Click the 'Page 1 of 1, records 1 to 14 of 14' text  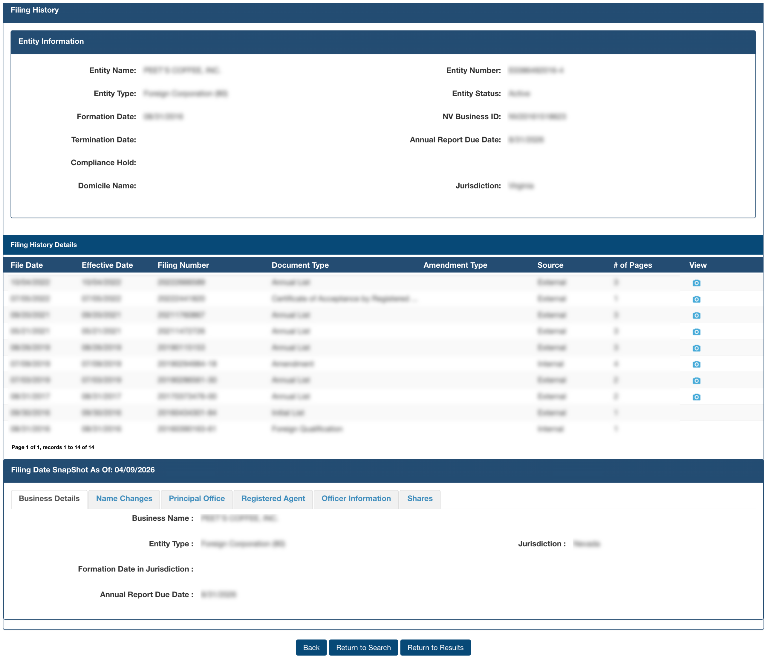click(53, 447)
